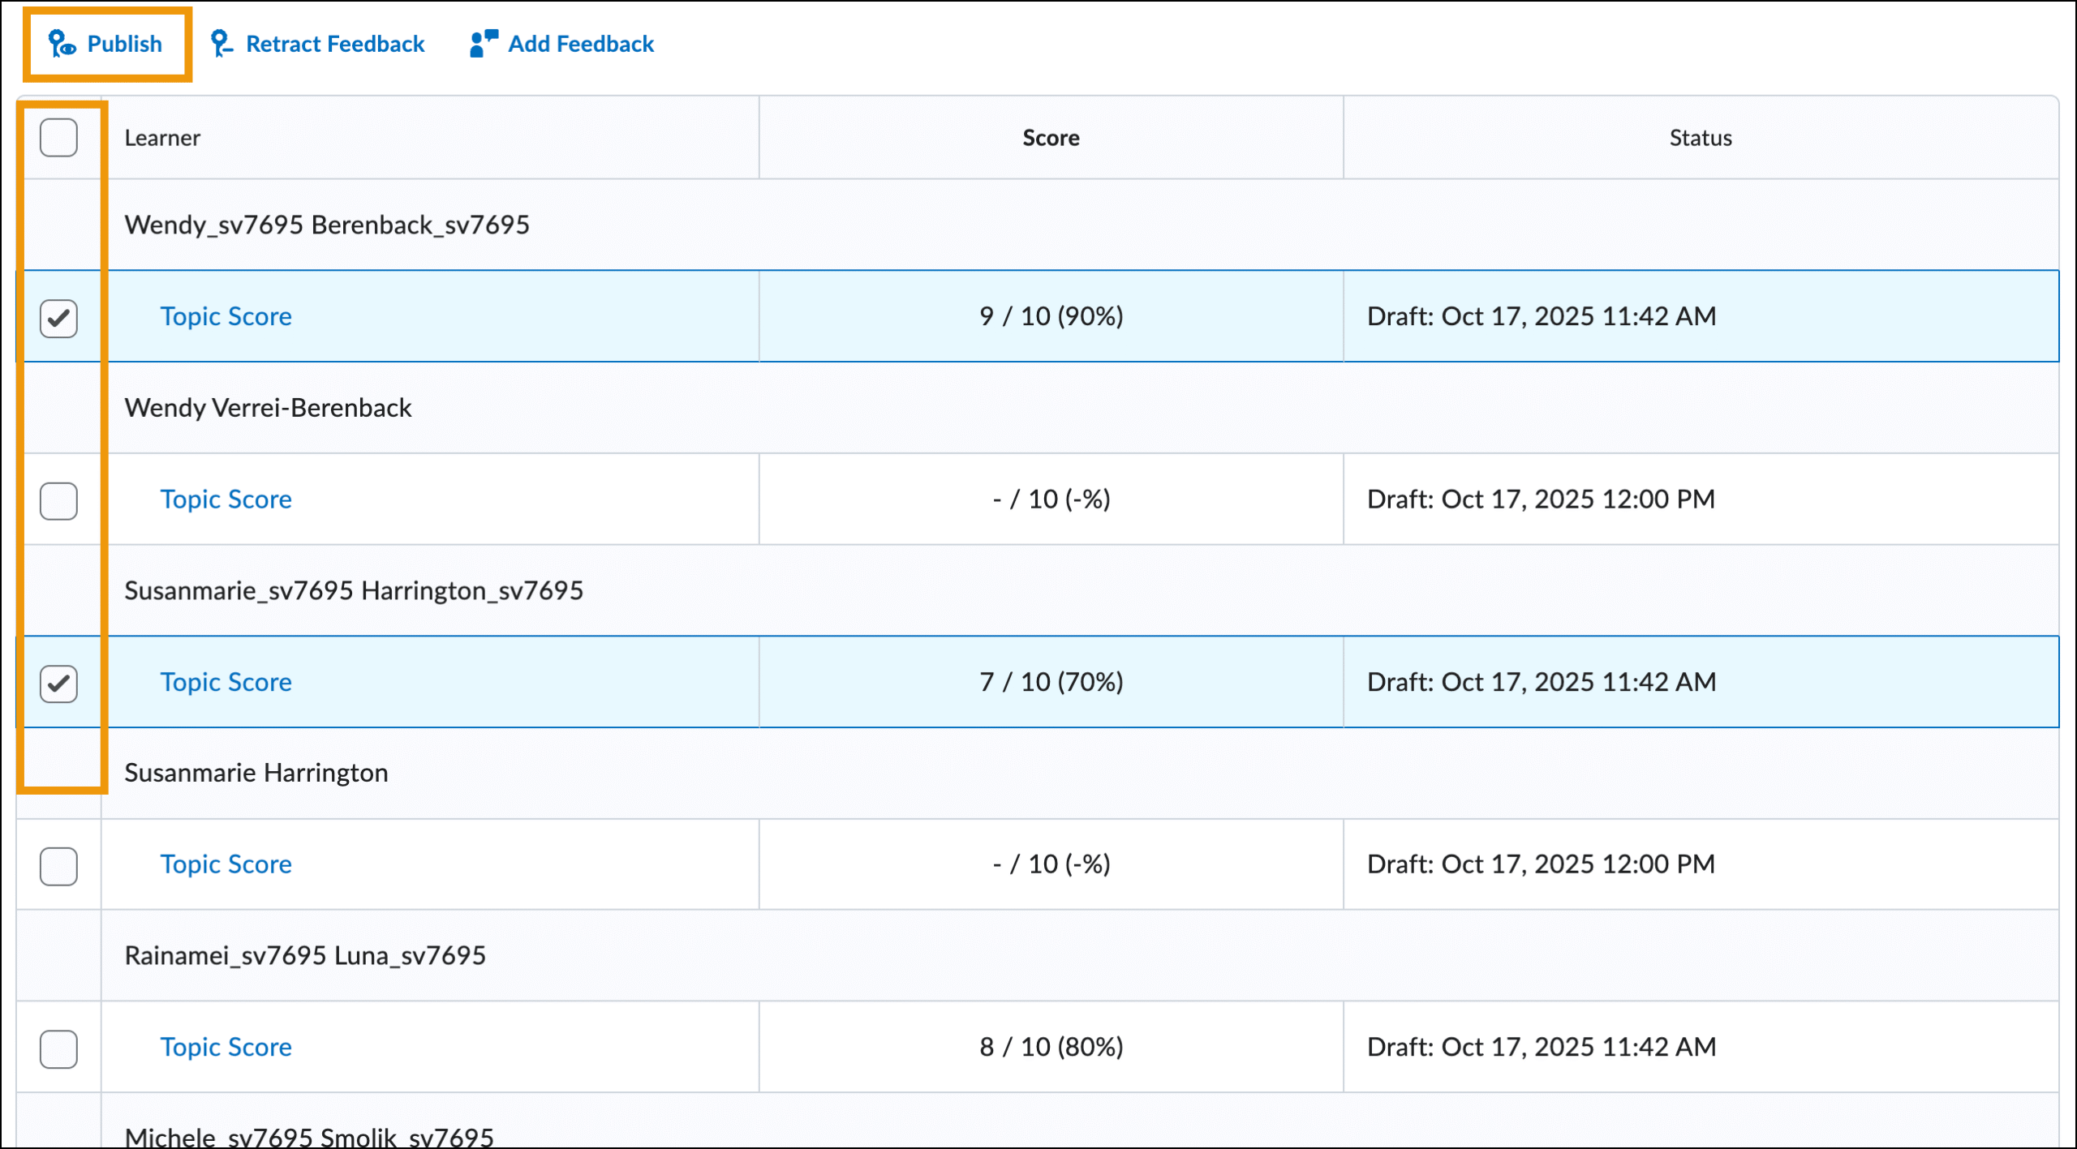
Task: Click the Learner column header
Action: pos(162,138)
